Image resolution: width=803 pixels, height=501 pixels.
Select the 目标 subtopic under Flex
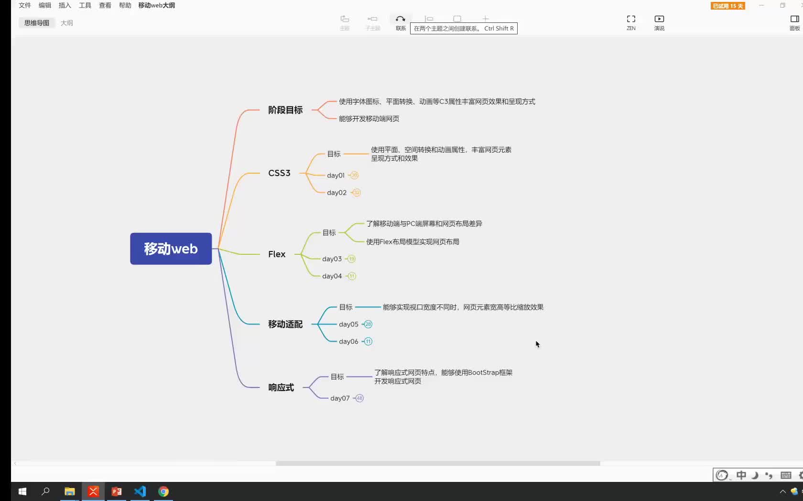click(x=329, y=233)
